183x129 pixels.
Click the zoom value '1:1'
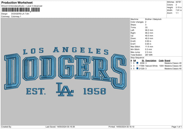pos(177,13)
